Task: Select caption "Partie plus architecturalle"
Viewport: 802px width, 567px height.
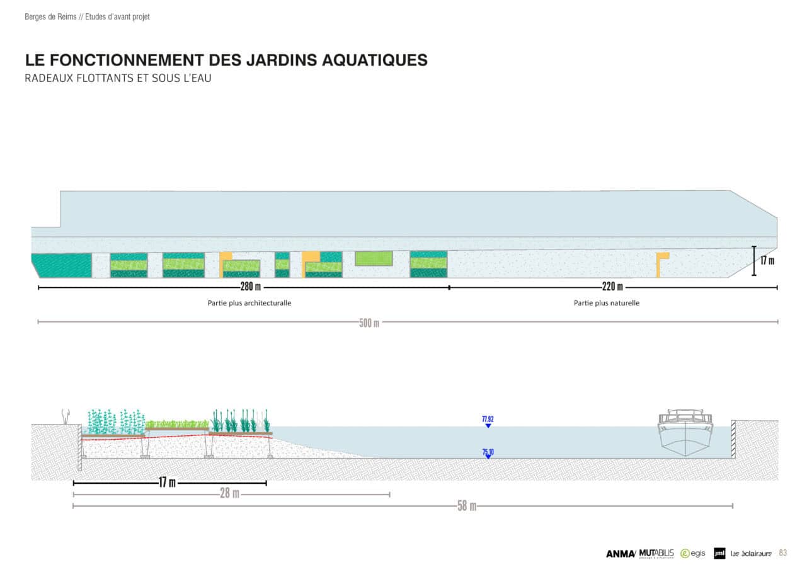Action: coord(249,303)
